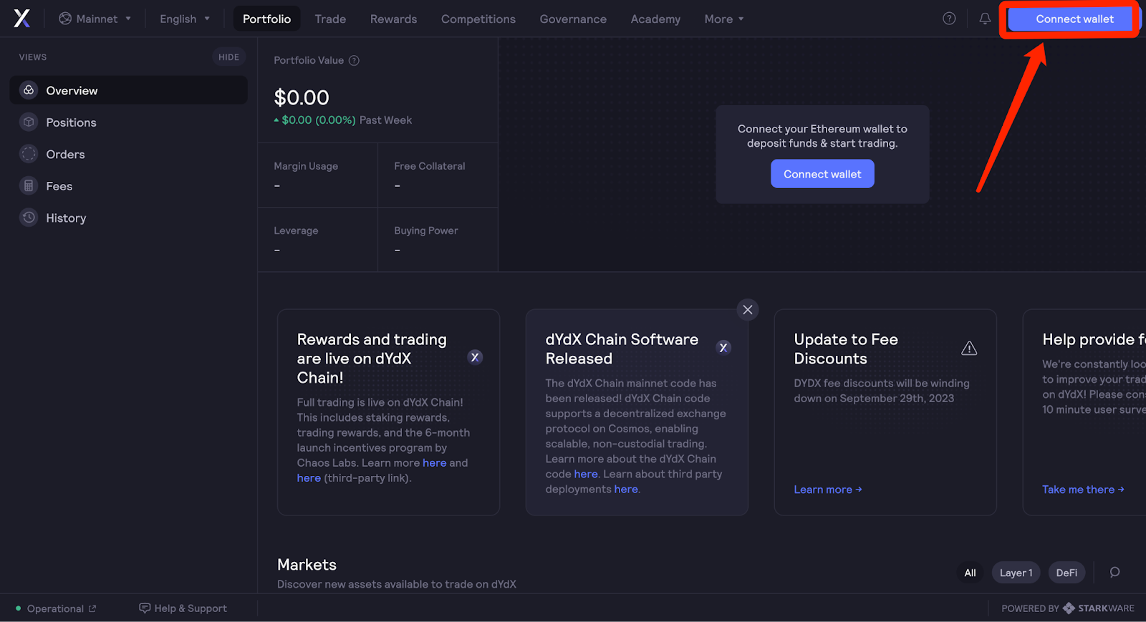Switch to the Portfolio tab
The image size is (1146, 622).
pyautogui.click(x=266, y=19)
